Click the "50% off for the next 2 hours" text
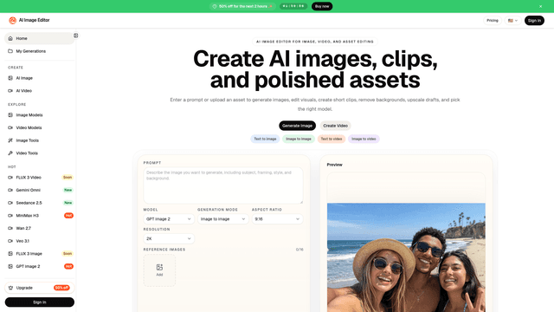Image resolution: width=554 pixels, height=312 pixels. [243, 6]
